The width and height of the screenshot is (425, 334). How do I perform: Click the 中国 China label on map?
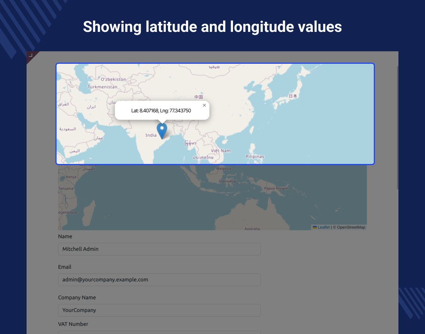[x=199, y=97]
